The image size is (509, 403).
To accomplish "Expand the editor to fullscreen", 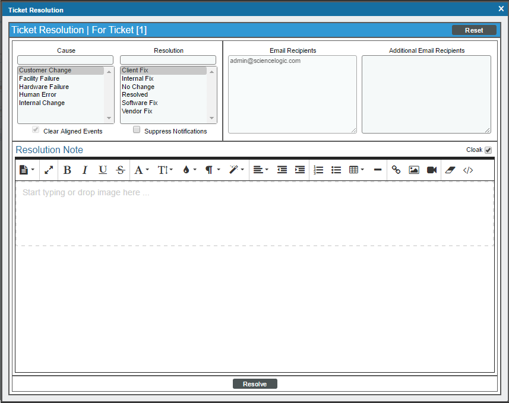I will click(x=49, y=170).
